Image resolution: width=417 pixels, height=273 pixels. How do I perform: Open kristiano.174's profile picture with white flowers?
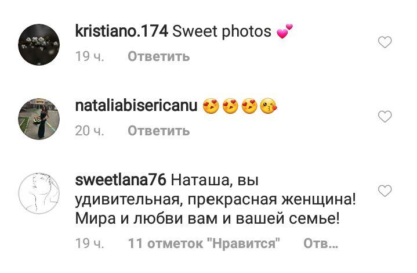coord(39,45)
